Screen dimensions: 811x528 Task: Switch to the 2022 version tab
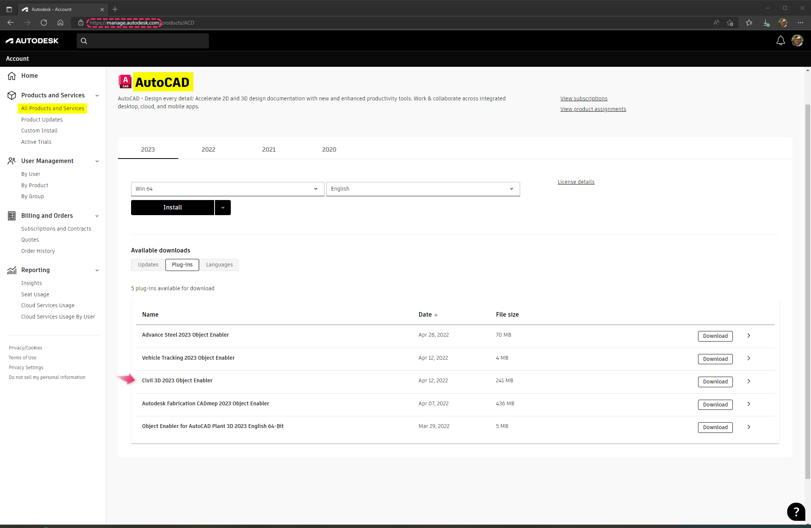208,149
